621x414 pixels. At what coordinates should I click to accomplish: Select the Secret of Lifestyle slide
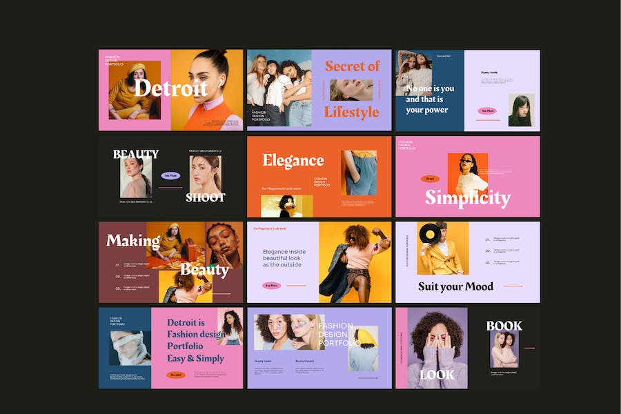319,90
